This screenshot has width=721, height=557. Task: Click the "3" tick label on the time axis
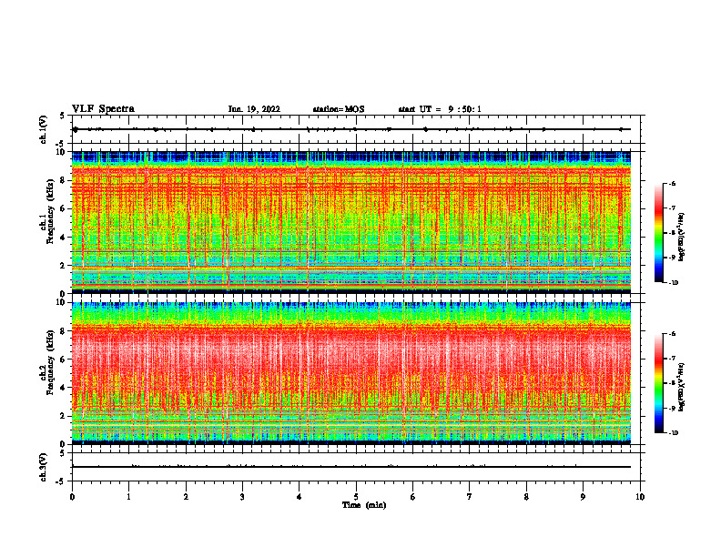[242, 497]
